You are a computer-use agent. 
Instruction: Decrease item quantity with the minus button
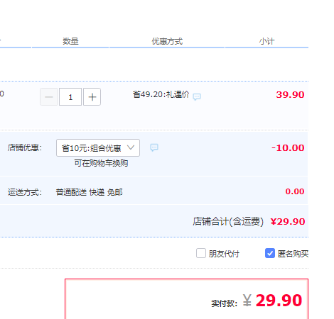point(48,97)
